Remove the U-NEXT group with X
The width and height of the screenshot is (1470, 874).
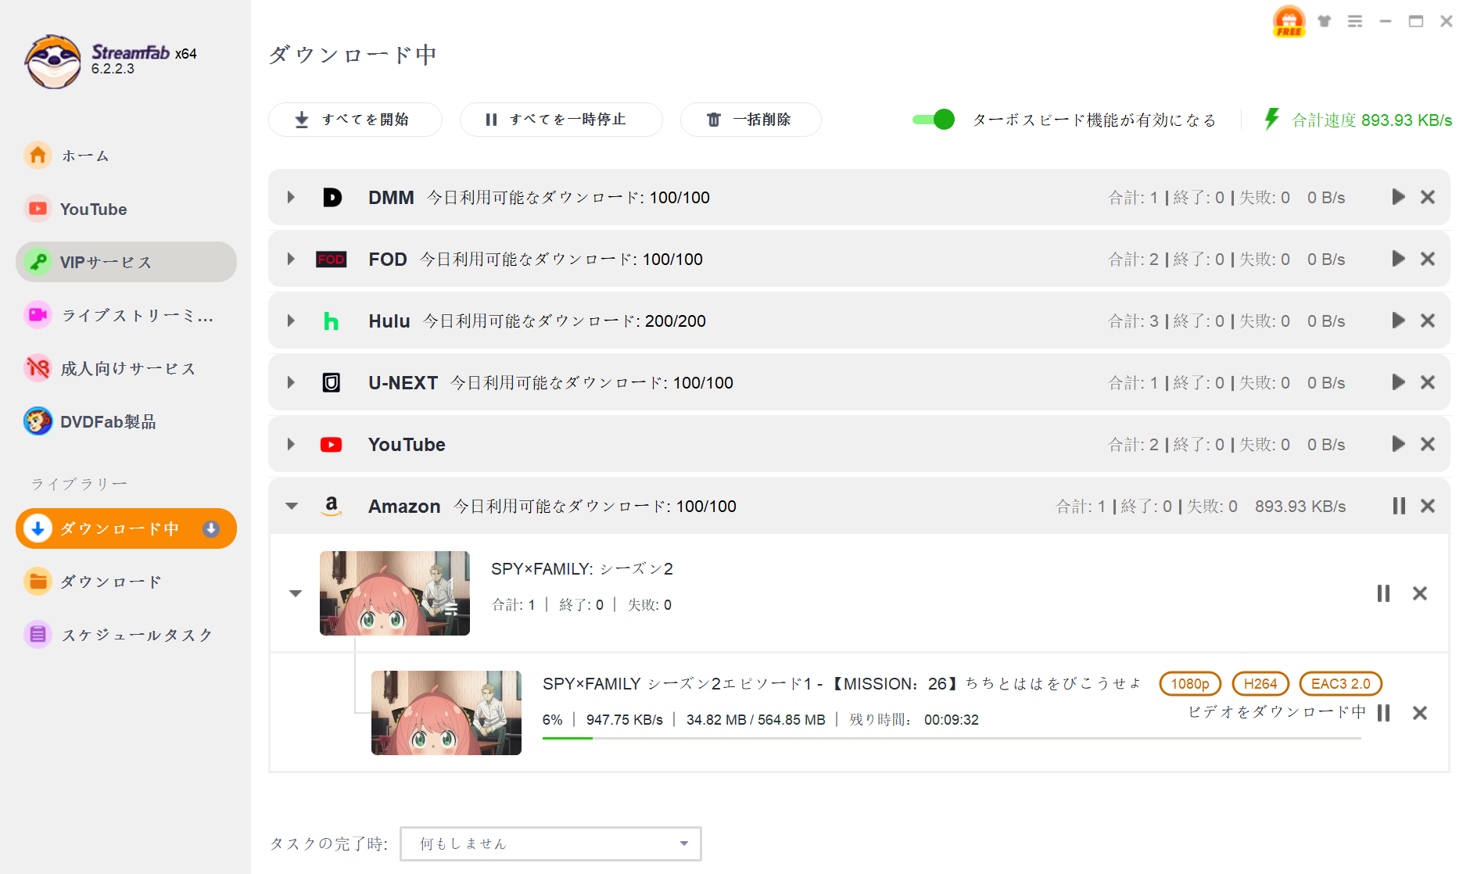[1428, 382]
